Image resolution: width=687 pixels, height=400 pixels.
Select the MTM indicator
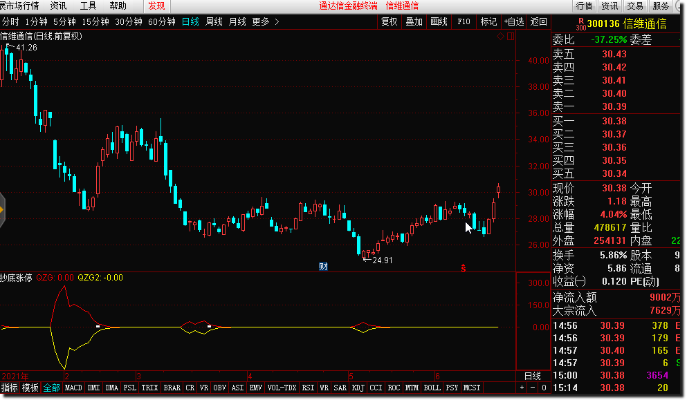[412, 388]
